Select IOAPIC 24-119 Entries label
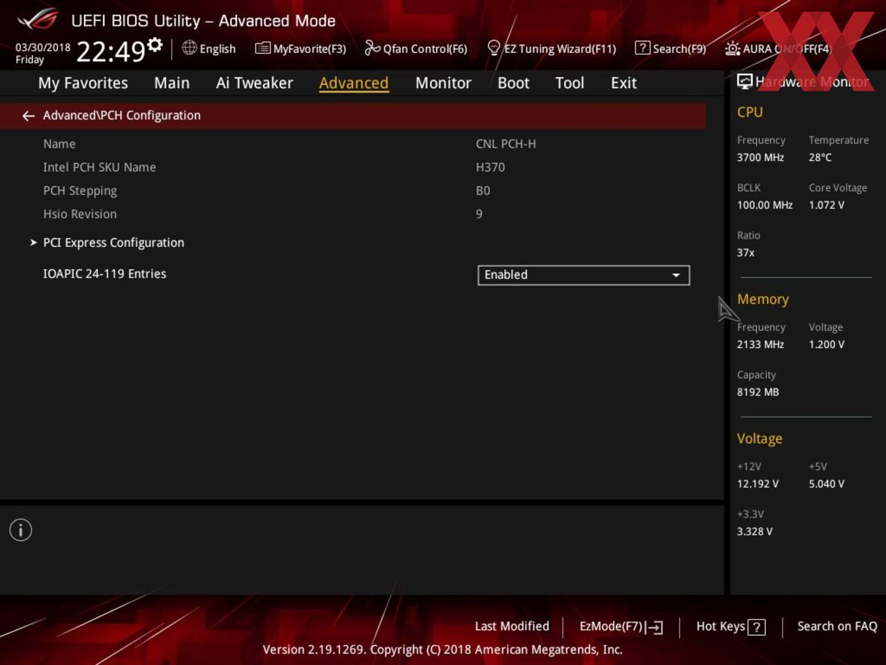The image size is (886, 665). pyautogui.click(x=104, y=274)
